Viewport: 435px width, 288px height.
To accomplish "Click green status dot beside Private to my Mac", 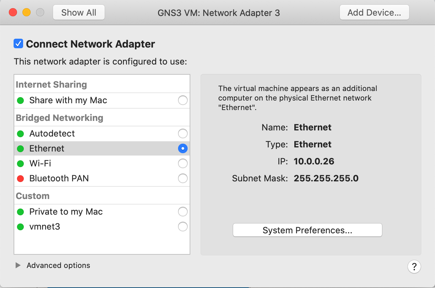I will pyautogui.click(x=20, y=212).
